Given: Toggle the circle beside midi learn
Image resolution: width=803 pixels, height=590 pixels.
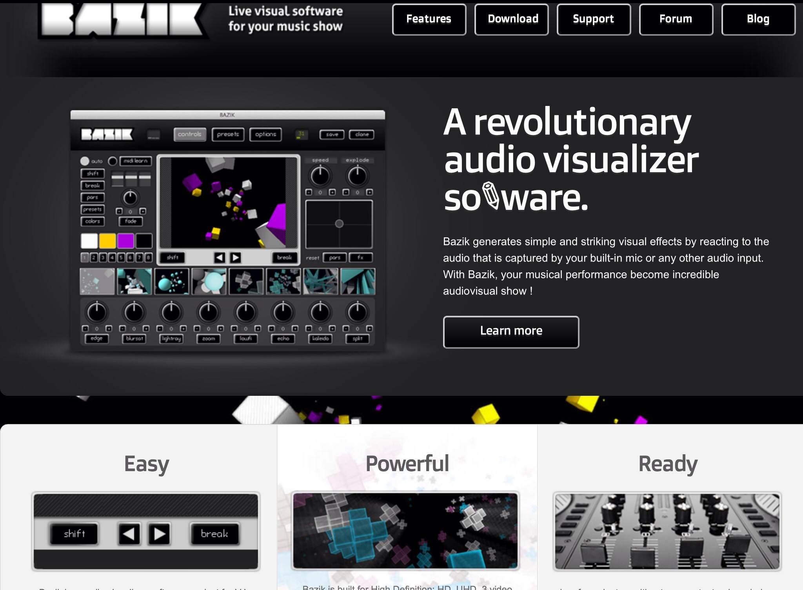Looking at the screenshot, I should (113, 161).
